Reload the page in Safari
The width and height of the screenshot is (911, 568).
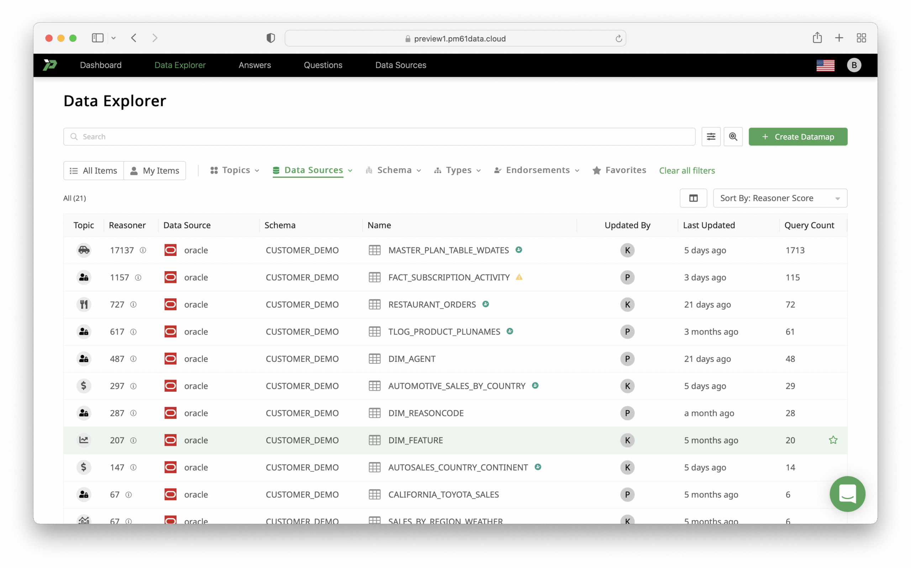coord(618,39)
